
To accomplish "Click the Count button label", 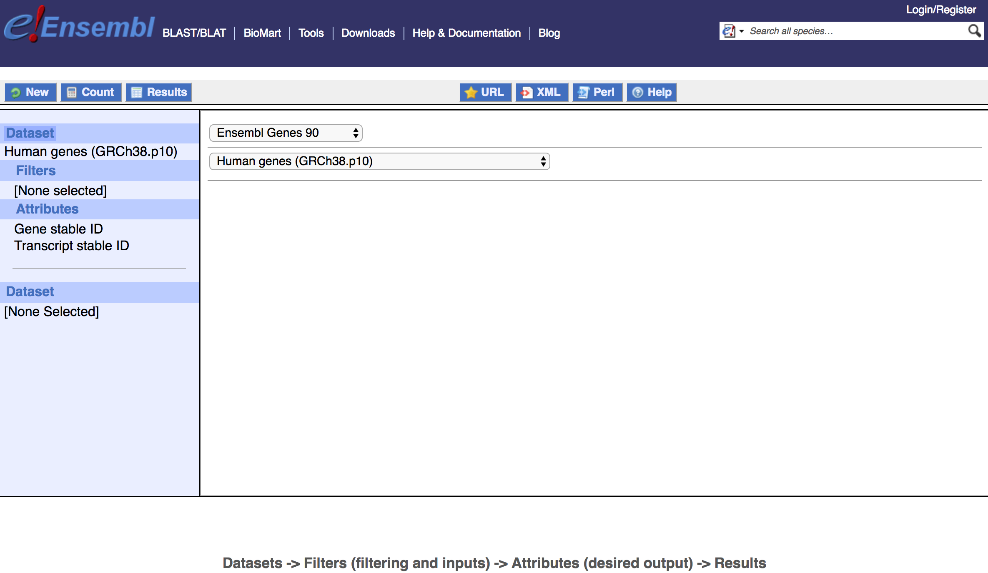I will (98, 92).
